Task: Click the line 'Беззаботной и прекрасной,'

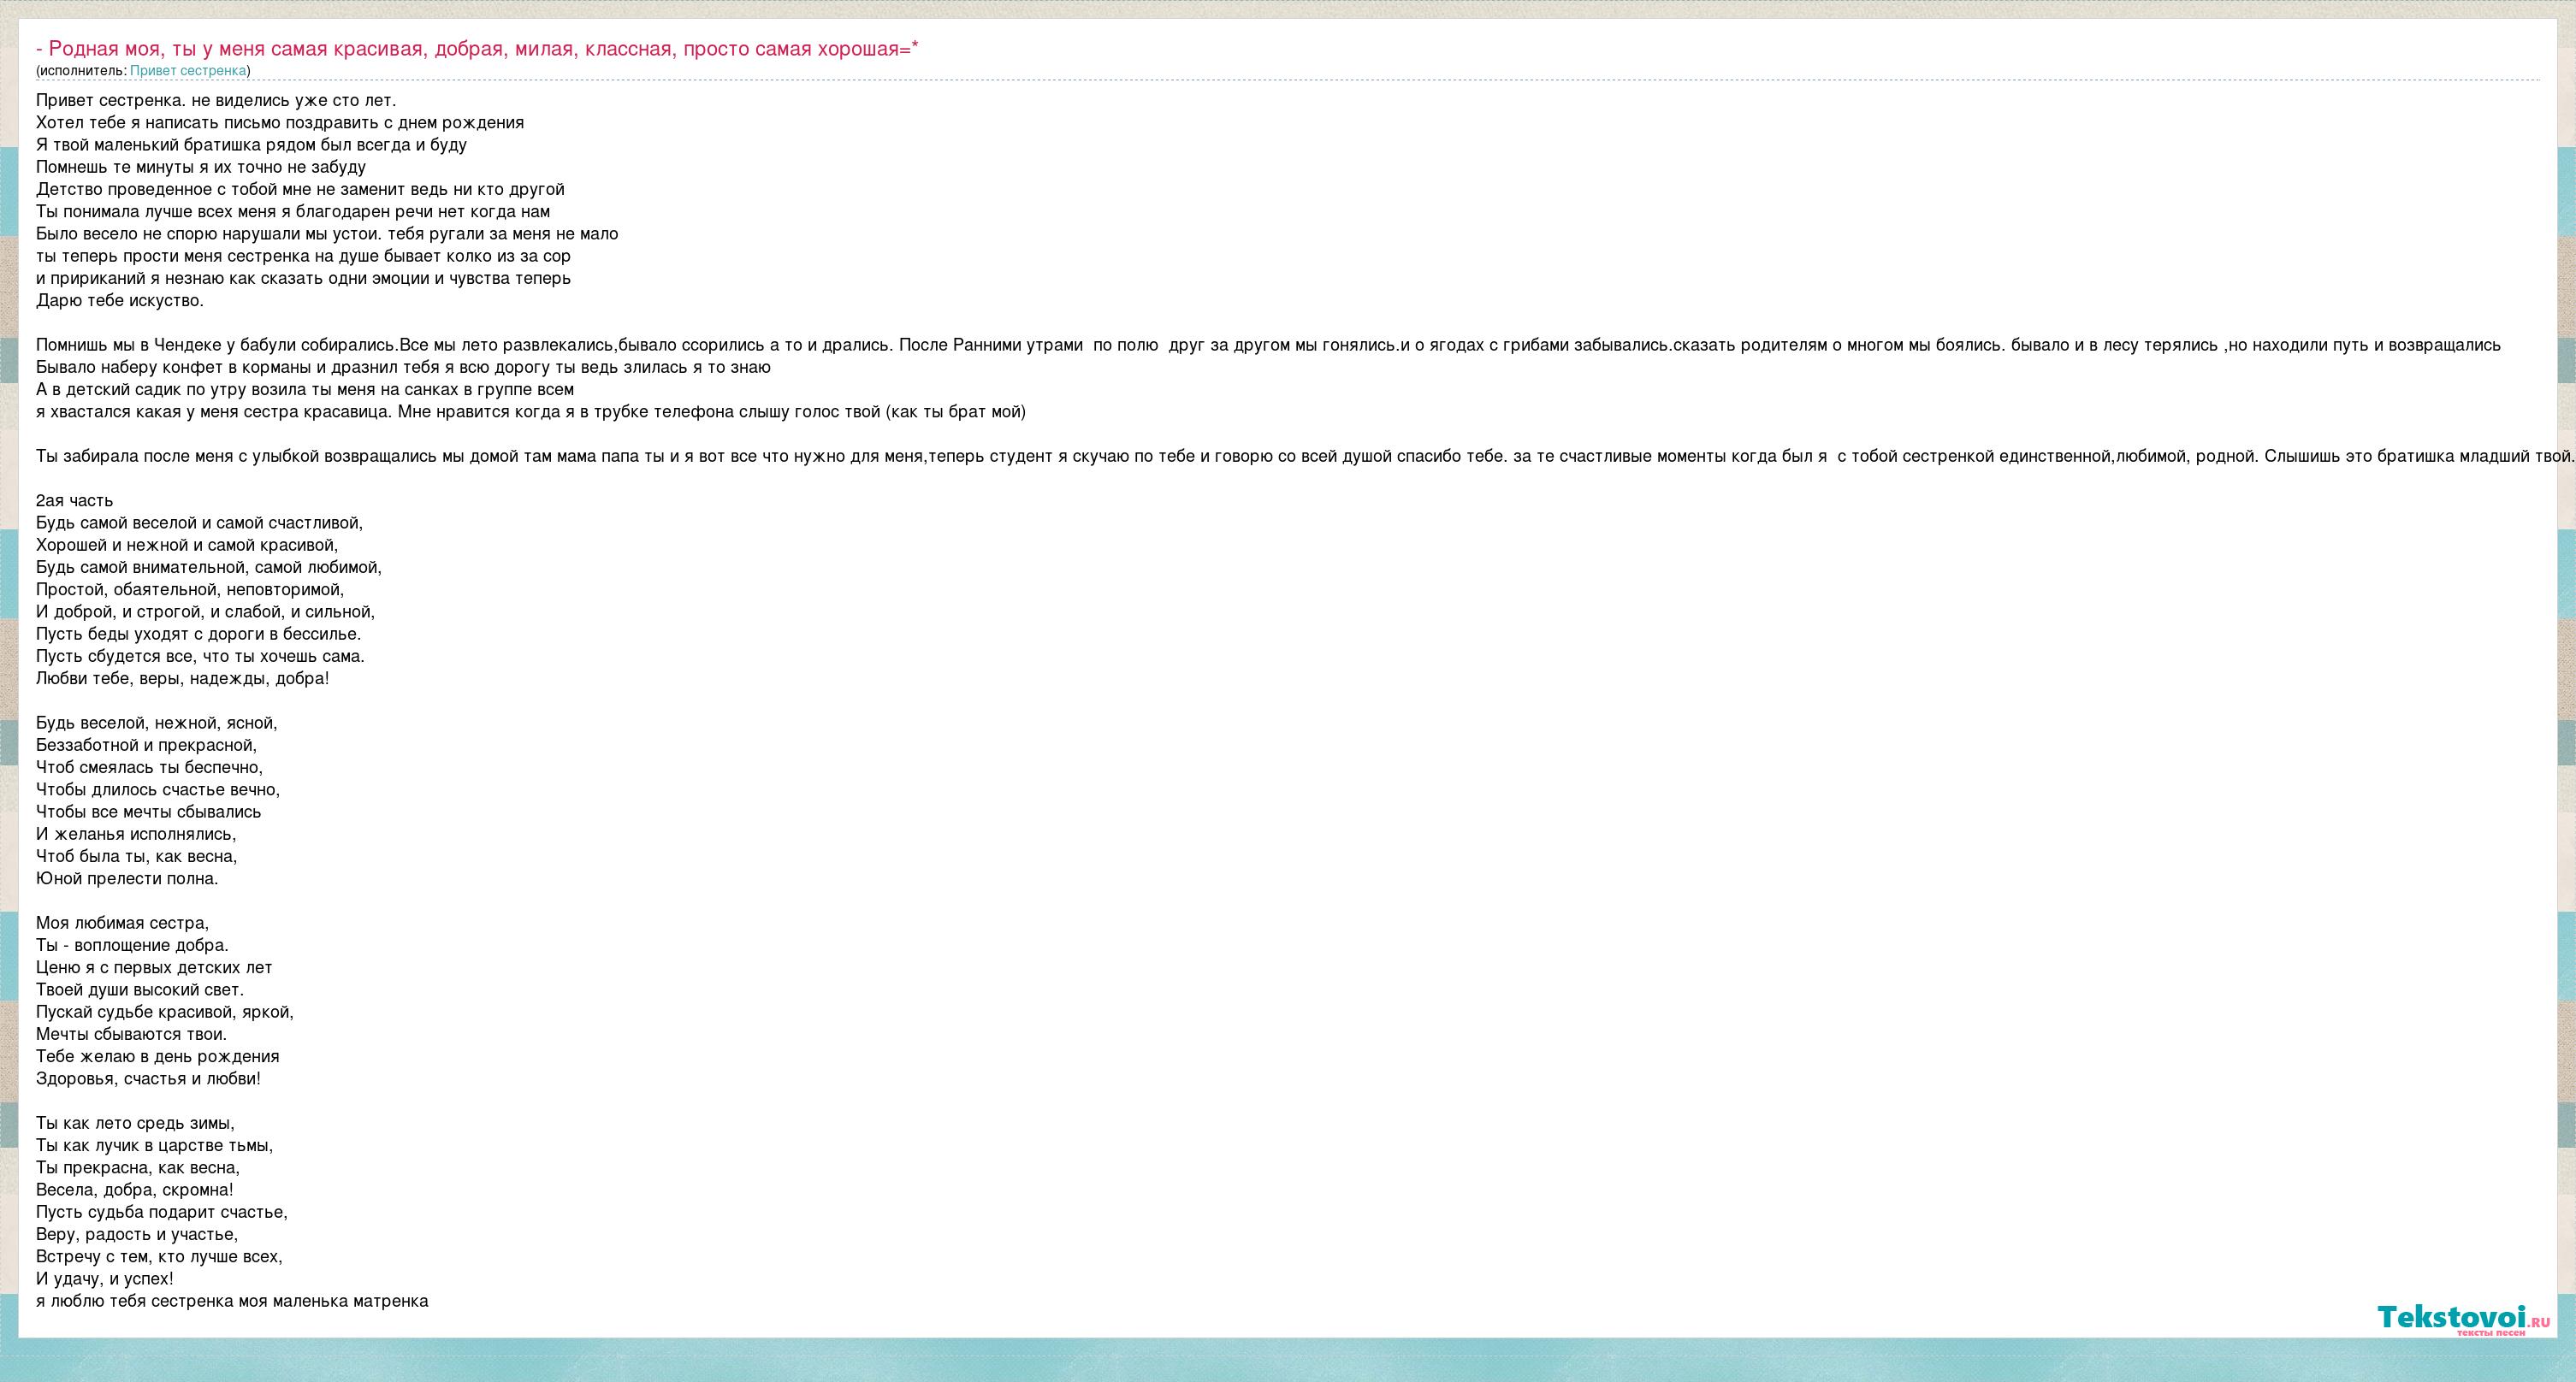Action: (x=147, y=746)
